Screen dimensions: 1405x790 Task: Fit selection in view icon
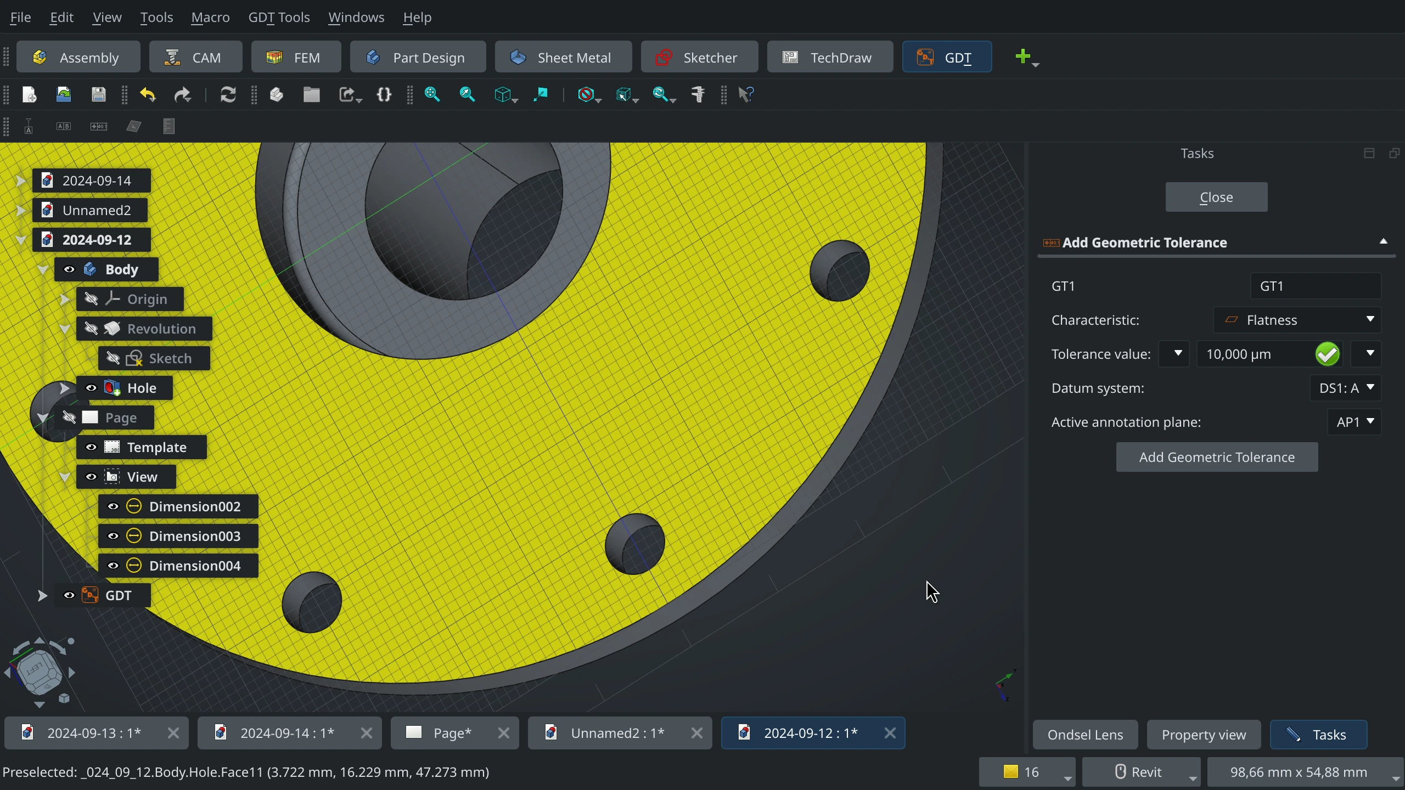[x=467, y=94]
